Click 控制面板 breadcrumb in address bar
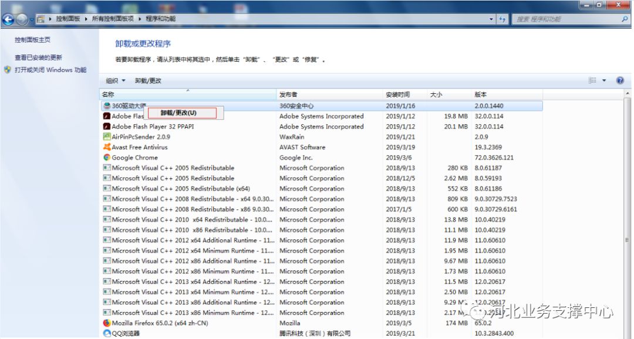This screenshot has height=339, width=634. click(x=68, y=19)
